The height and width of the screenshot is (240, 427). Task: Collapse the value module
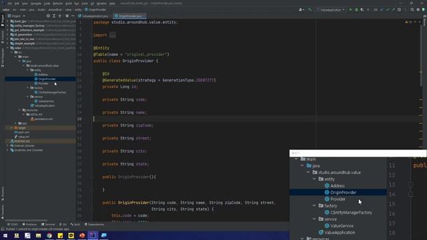(x=7, y=48)
